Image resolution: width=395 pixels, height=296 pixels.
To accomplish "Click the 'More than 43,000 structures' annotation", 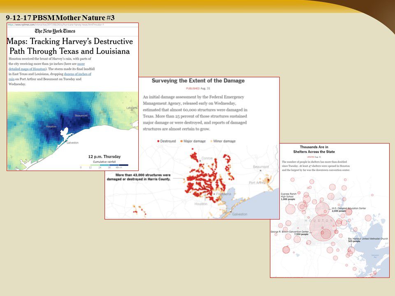I will click(139, 177).
